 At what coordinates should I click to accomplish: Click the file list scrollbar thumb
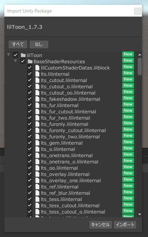[x=140, y=66]
